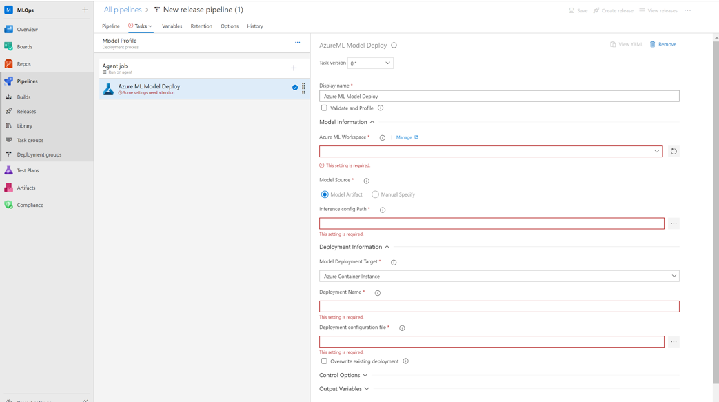
Task: Select the Agent job row
Action: click(x=205, y=68)
